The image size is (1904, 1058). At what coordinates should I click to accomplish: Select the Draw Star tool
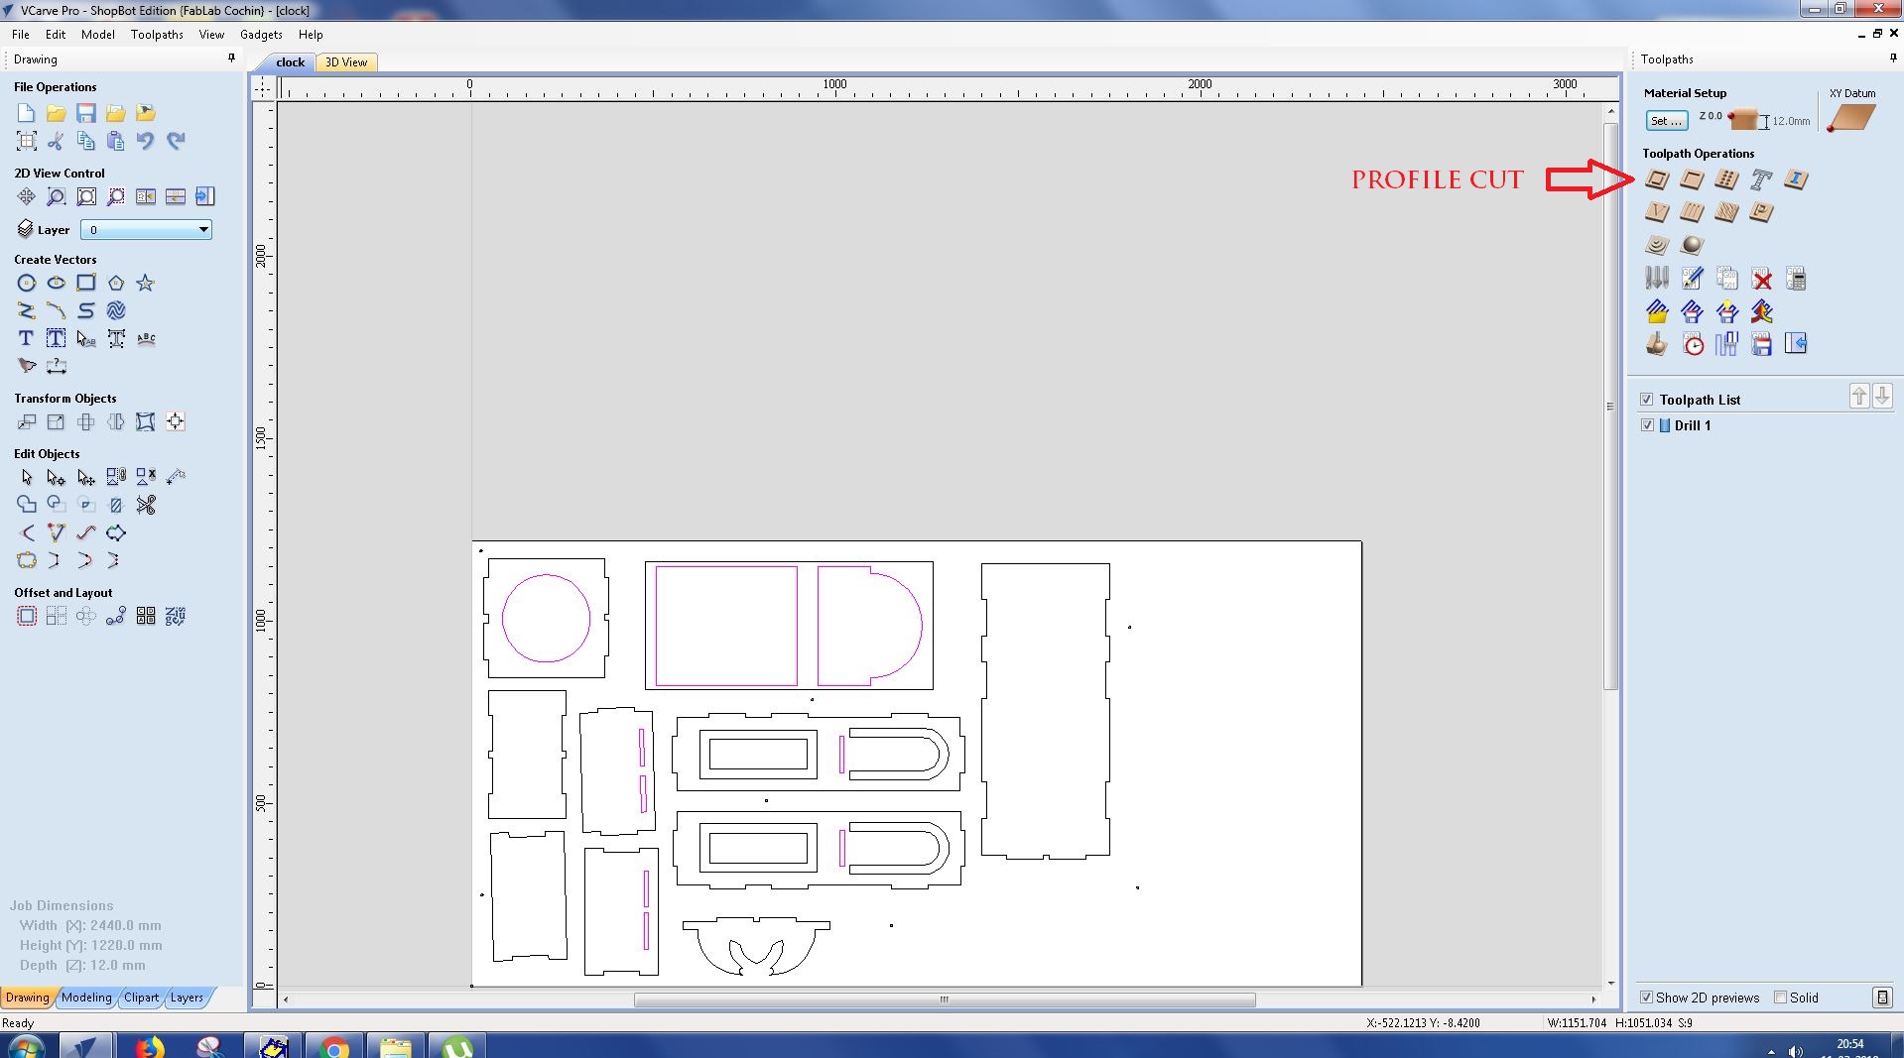click(146, 284)
